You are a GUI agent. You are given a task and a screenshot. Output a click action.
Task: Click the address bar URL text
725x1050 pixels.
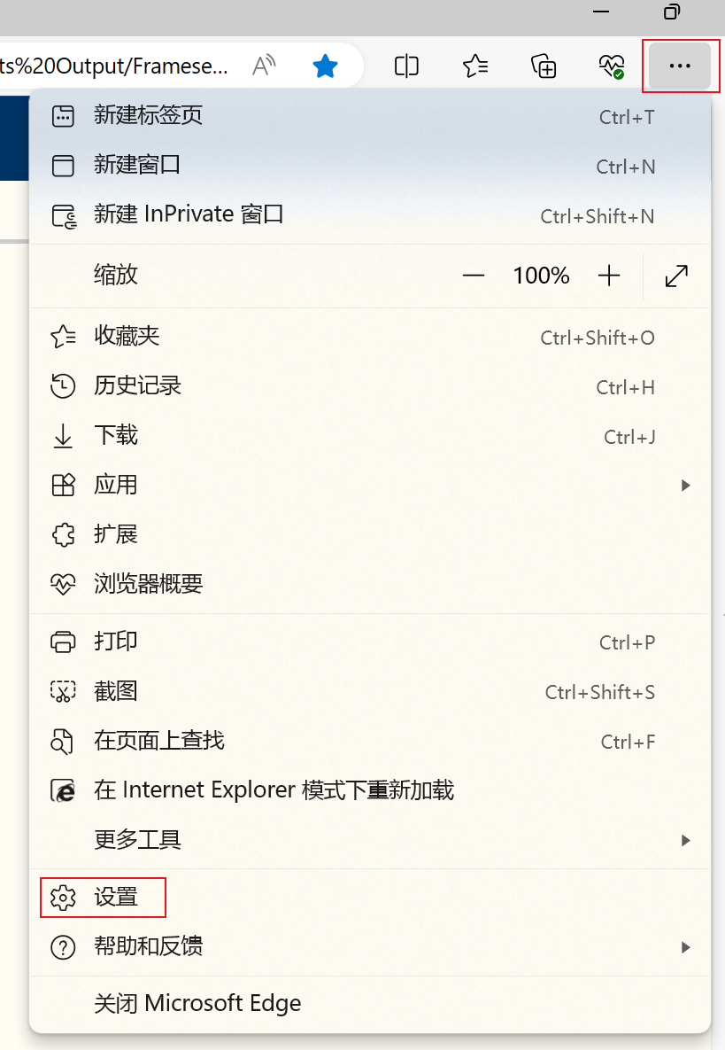pyautogui.click(x=115, y=66)
